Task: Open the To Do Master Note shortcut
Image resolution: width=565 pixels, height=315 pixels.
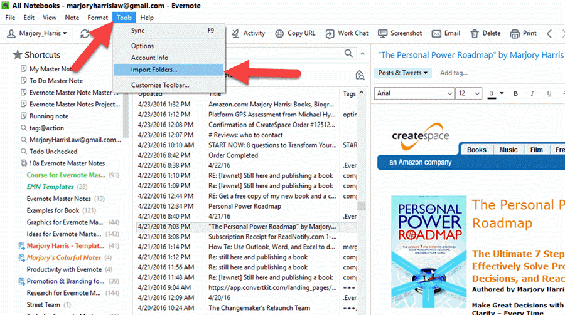Action: (x=56, y=81)
